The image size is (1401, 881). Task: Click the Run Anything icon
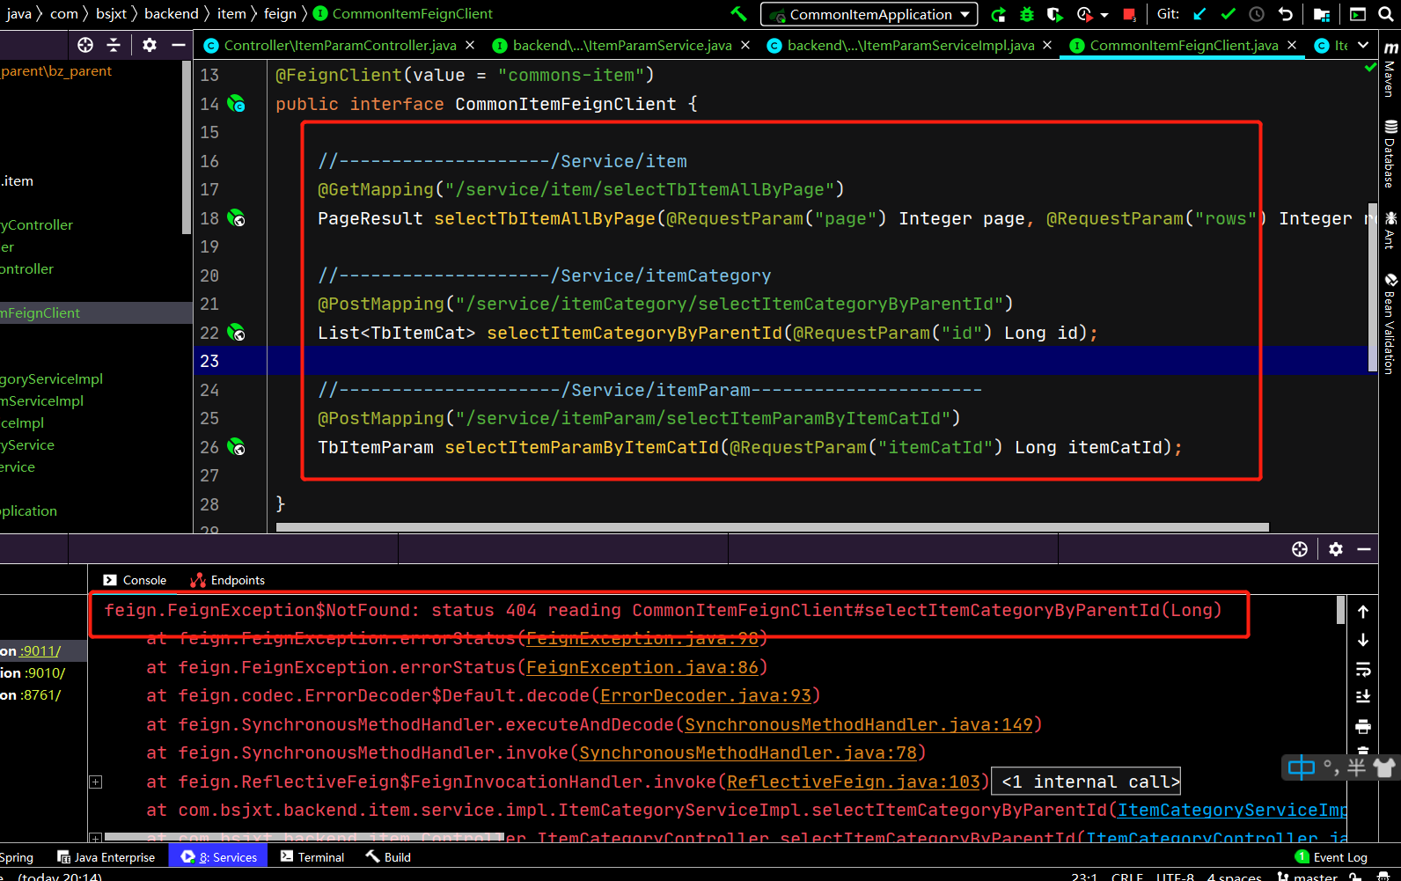[x=1358, y=14]
